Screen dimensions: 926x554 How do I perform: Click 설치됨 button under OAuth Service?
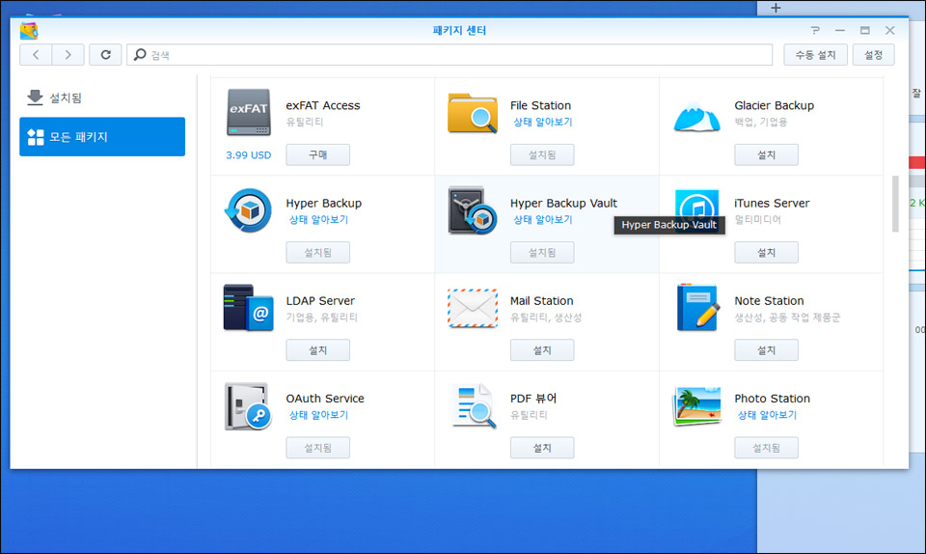pos(317,448)
